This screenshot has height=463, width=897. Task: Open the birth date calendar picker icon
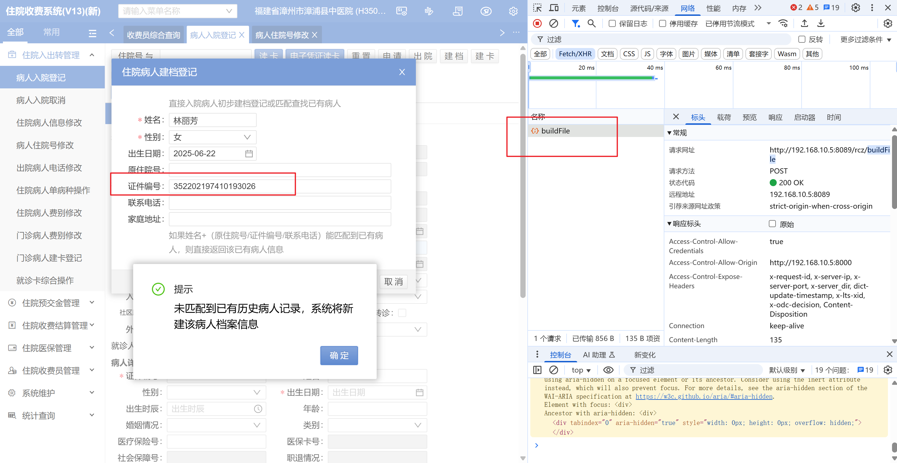[249, 154]
